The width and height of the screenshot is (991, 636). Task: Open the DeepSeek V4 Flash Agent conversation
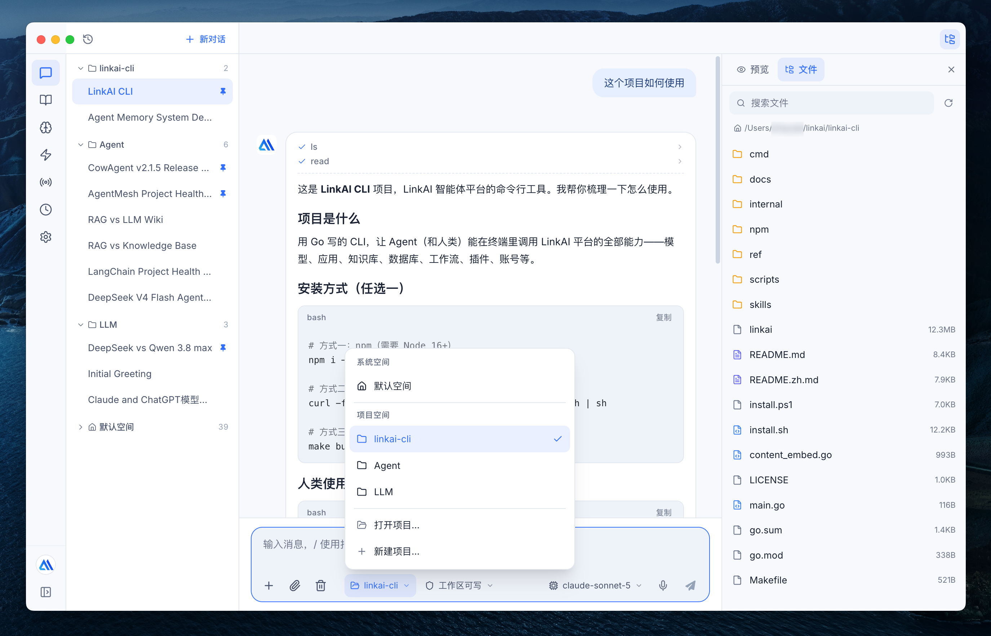point(152,297)
